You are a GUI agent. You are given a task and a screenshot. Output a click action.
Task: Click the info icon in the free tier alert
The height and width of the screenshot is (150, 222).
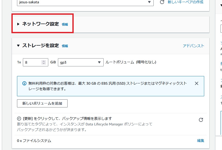coord(24,83)
